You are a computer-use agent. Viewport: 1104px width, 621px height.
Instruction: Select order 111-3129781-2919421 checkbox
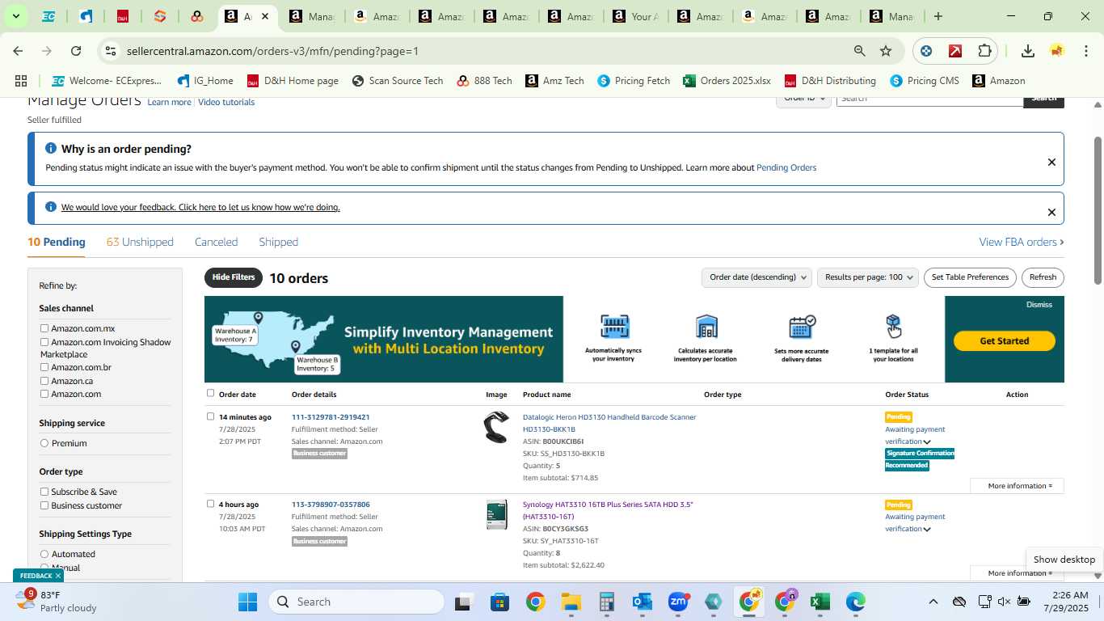(211, 416)
